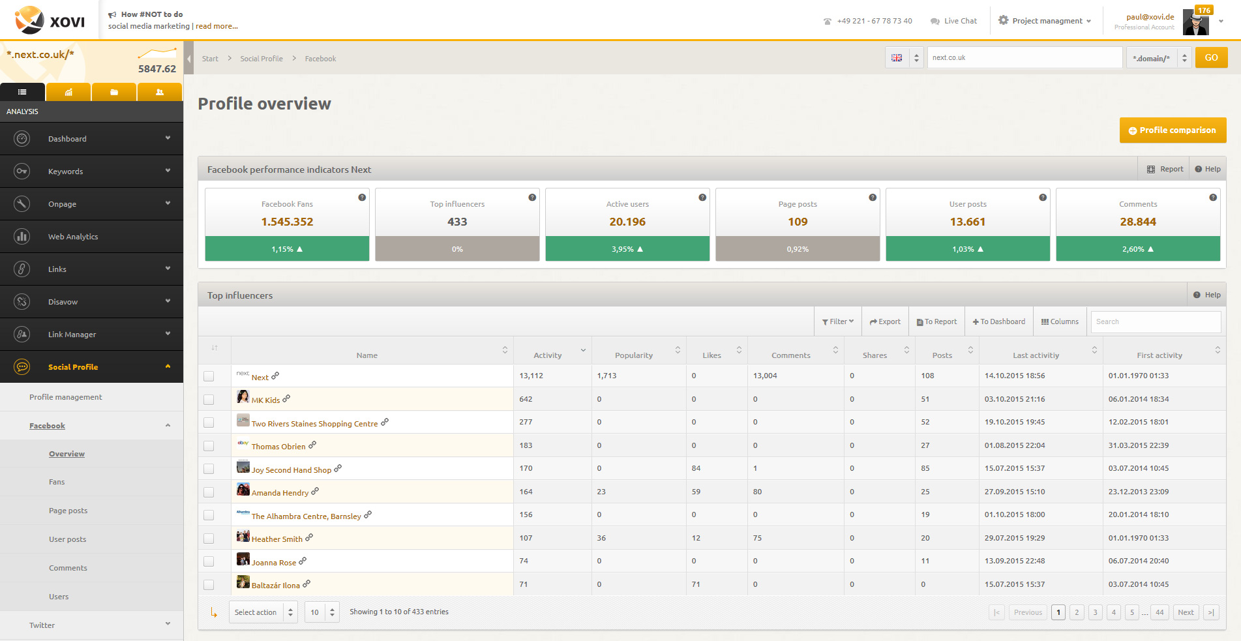
Task: Open the country flag selector
Action: pos(905,57)
